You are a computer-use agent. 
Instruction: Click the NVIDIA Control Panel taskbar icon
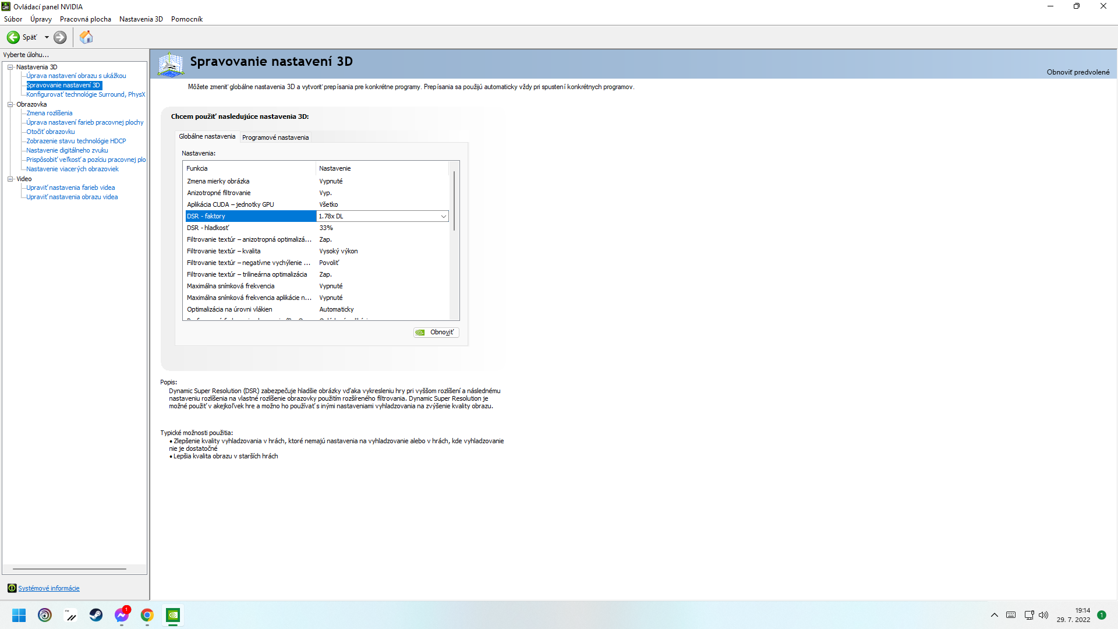click(x=173, y=615)
